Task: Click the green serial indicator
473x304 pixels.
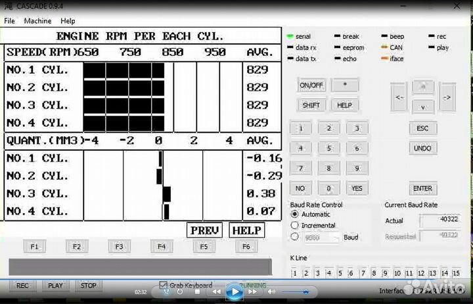Action: [290, 36]
